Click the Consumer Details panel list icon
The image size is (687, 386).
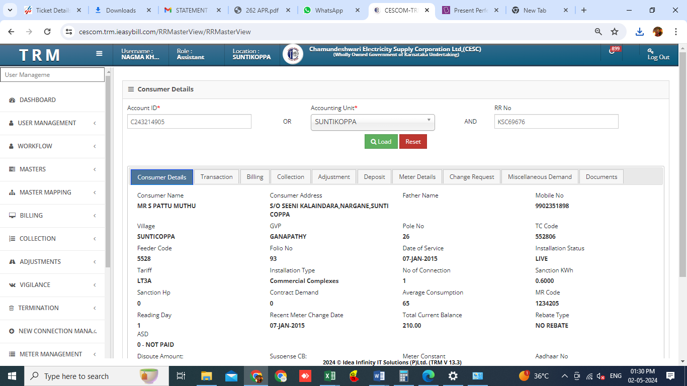pos(131,89)
